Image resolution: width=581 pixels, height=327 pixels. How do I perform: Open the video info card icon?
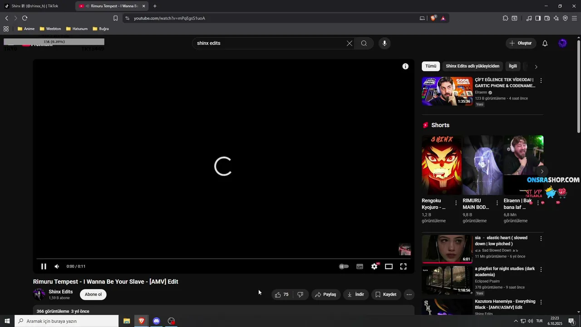coord(405,66)
